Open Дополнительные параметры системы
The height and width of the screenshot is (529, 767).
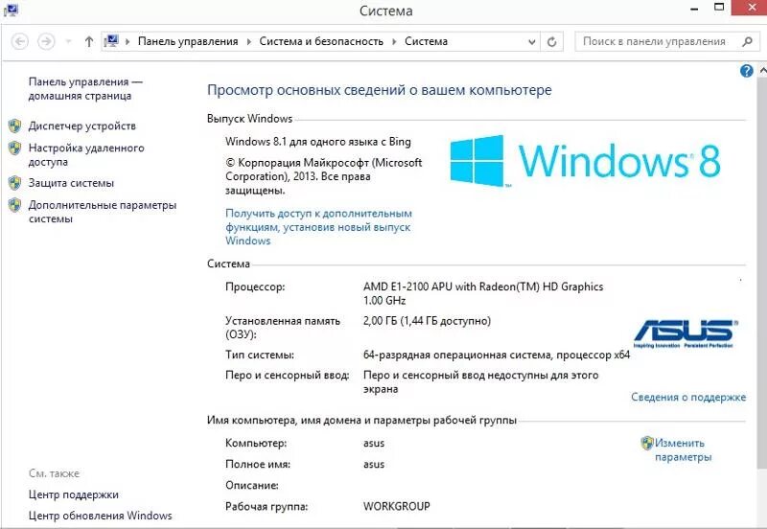tap(103, 212)
